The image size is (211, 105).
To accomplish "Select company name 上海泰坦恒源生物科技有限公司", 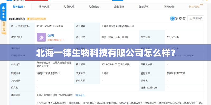I will point(118,26).
